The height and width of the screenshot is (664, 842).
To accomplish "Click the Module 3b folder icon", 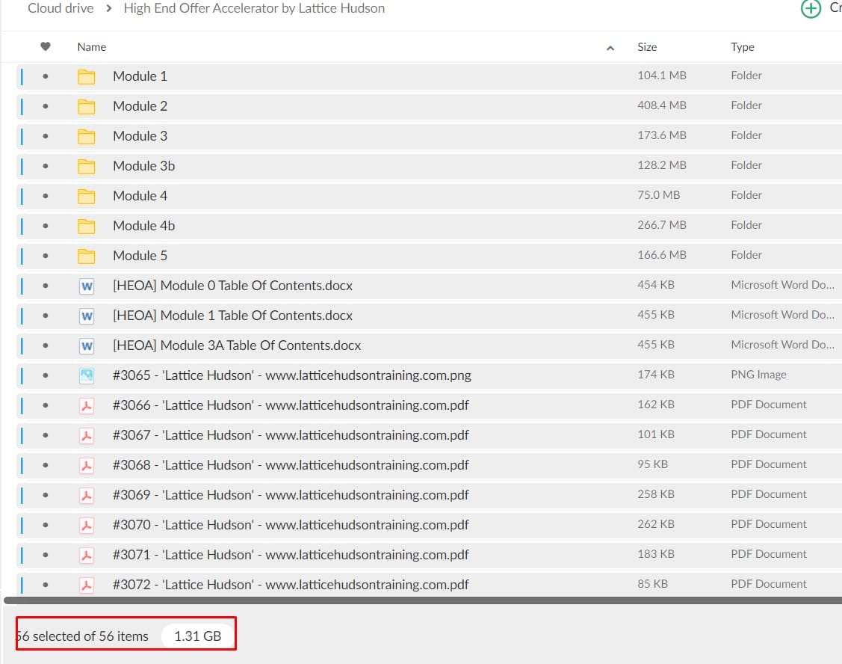I will click(x=87, y=166).
